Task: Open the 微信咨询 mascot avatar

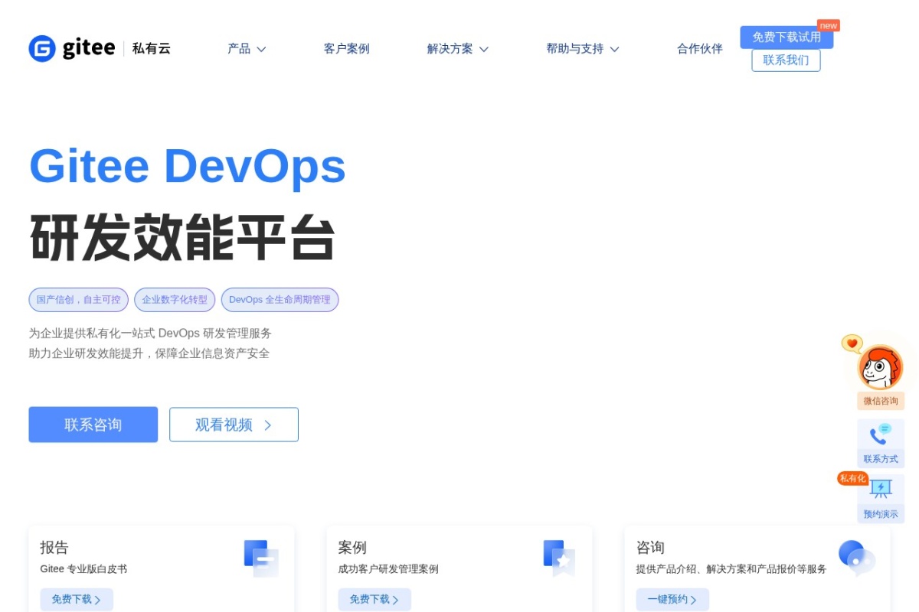Action: click(x=881, y=368)
